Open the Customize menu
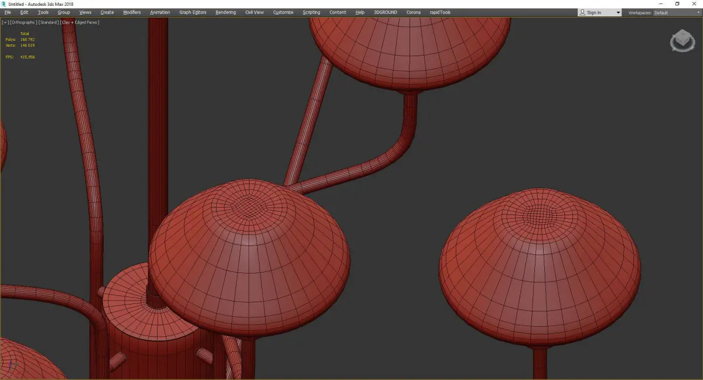 pos(283,12)
